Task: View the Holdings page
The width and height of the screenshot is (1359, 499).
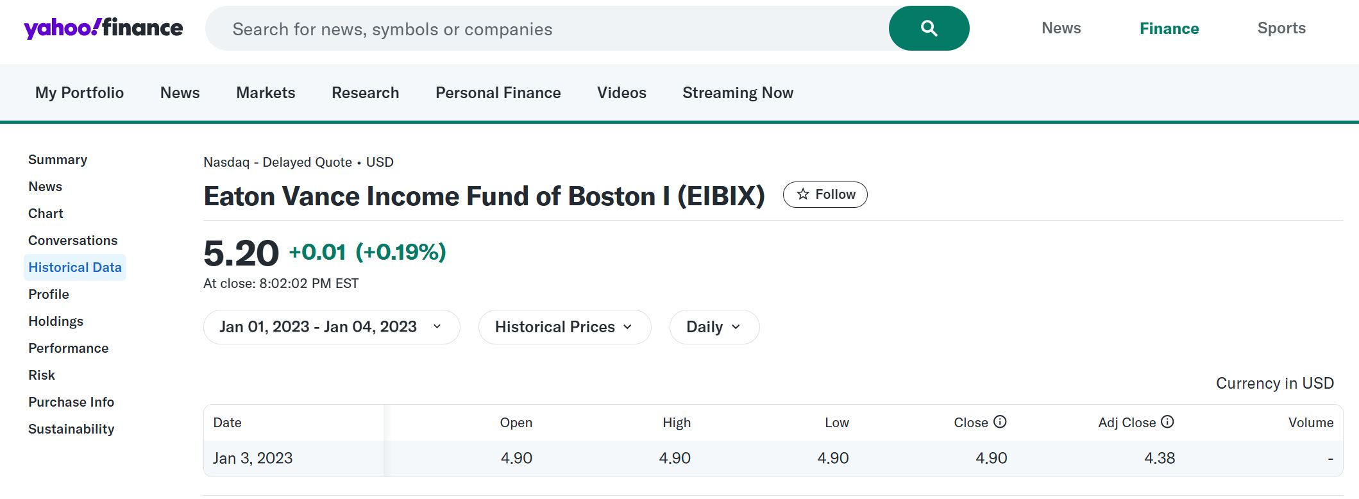Action: (55, 321)
